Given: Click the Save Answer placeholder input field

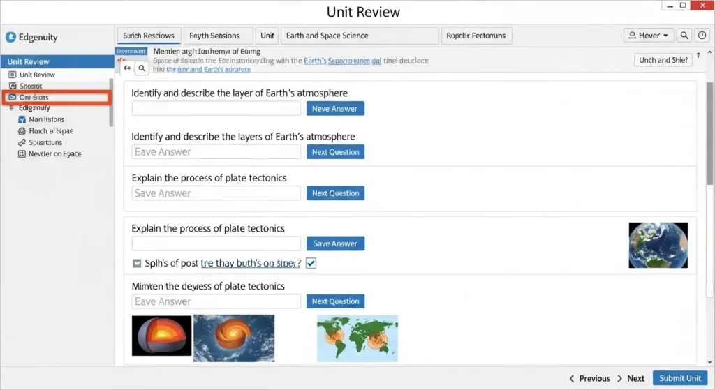Looking at the screenshot, I should [216, 193].
